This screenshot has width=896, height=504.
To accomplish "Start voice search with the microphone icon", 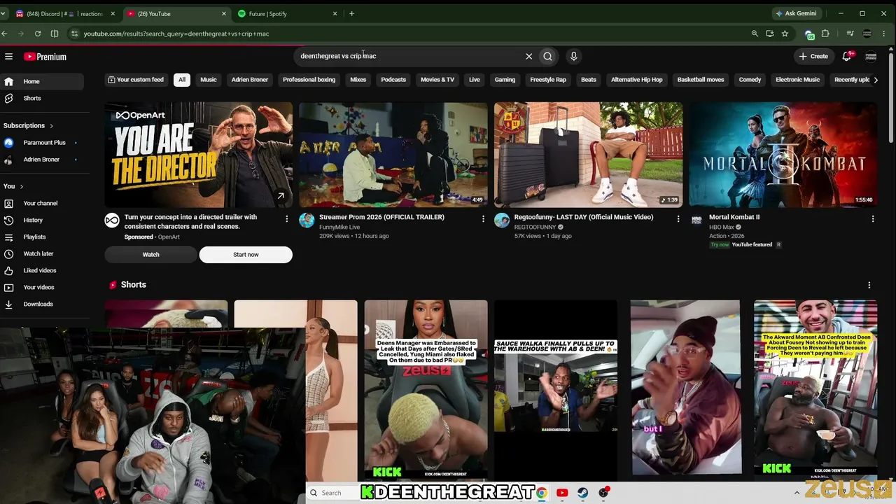I will coord(574,56).
